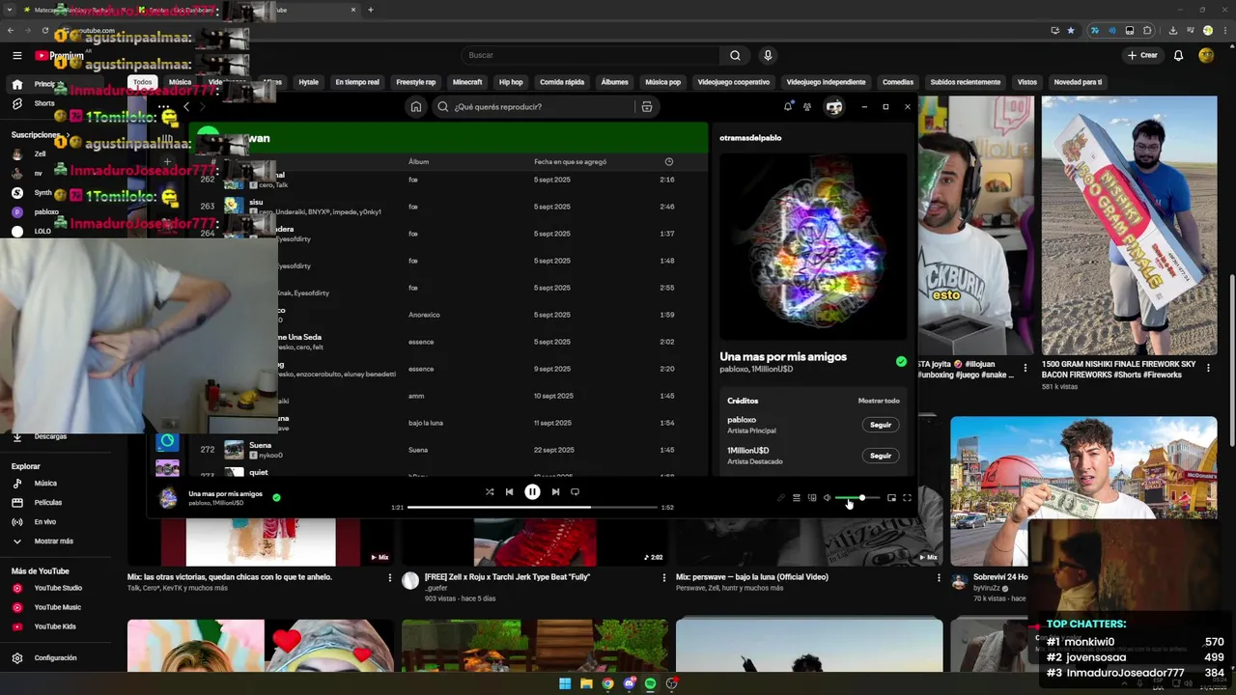The height and width of the screenshot is (695, 1236).
Task: Sort playlist by the Álbum column
Action: pos(418,162)
